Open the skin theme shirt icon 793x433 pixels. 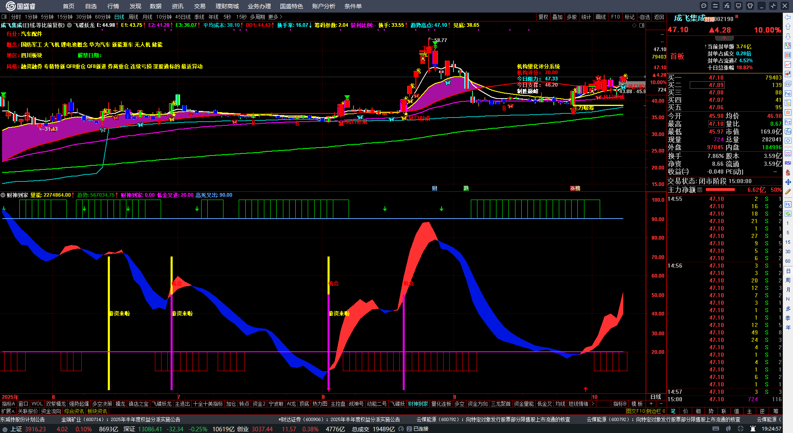coord(750,6)
